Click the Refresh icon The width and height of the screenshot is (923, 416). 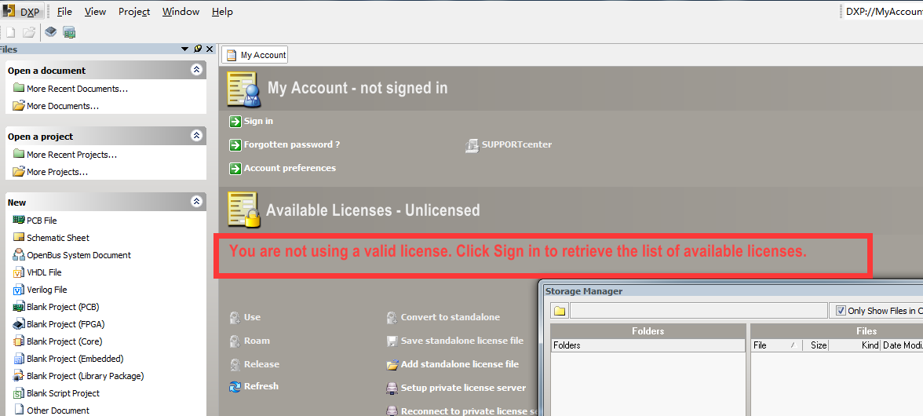pos(235,387)
